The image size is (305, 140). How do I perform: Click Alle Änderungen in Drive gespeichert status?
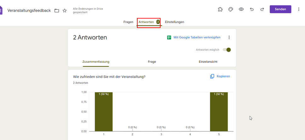point(88,10)
